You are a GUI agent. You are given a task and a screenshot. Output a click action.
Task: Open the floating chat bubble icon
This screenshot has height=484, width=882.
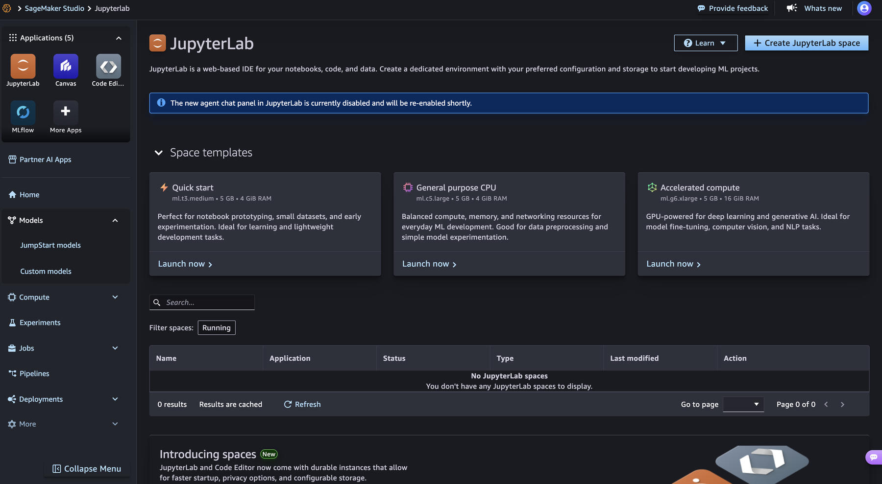point(874,457)
